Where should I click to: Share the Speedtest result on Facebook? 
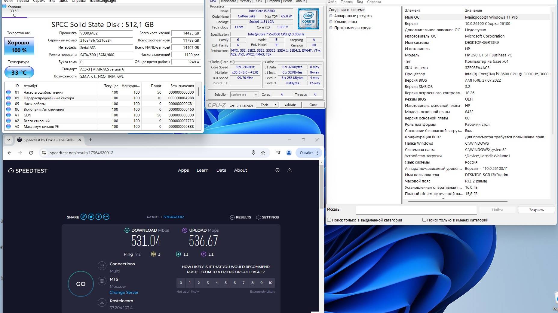(x=99, y=217)
